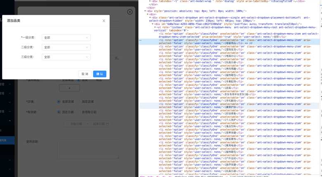This screenshot has width=322, height=177.
Task: Select the 全部店铺 radio button
Action: [59, 101]
